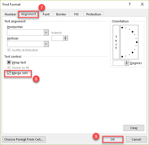Screen dimensions: 149x145
Task: Toggle the Justify distributed checkbox
Action: [9, 50]
